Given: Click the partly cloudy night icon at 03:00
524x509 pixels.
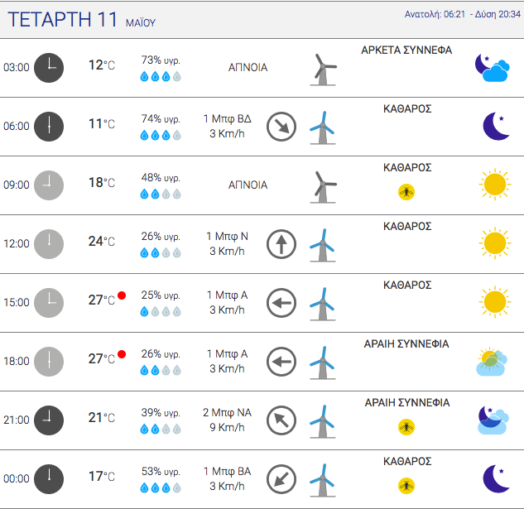Looking at the screenshot, I should coord(493,68).
